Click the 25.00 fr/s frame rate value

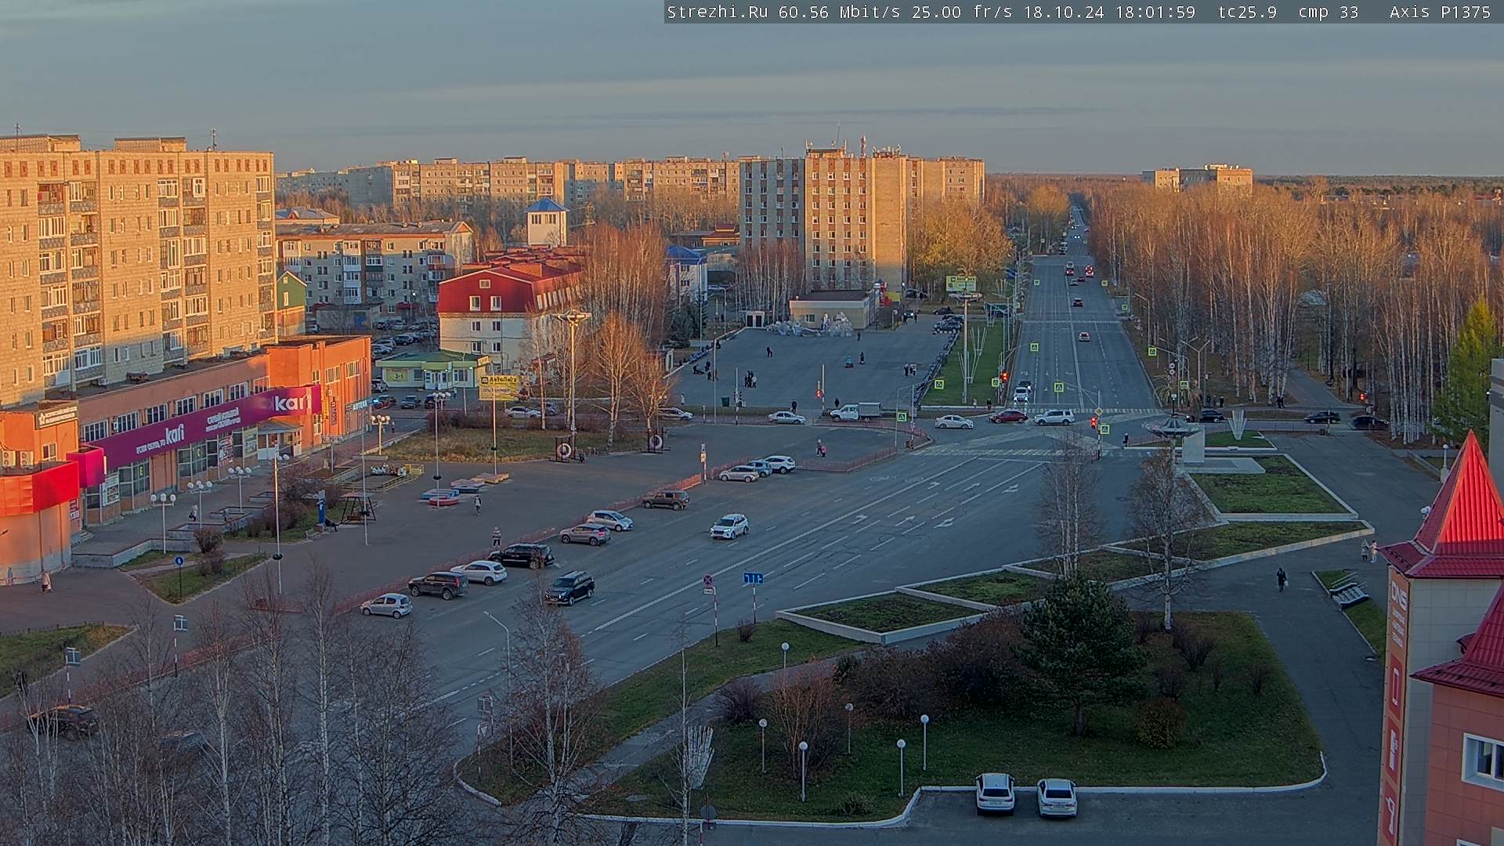point(962,12)
